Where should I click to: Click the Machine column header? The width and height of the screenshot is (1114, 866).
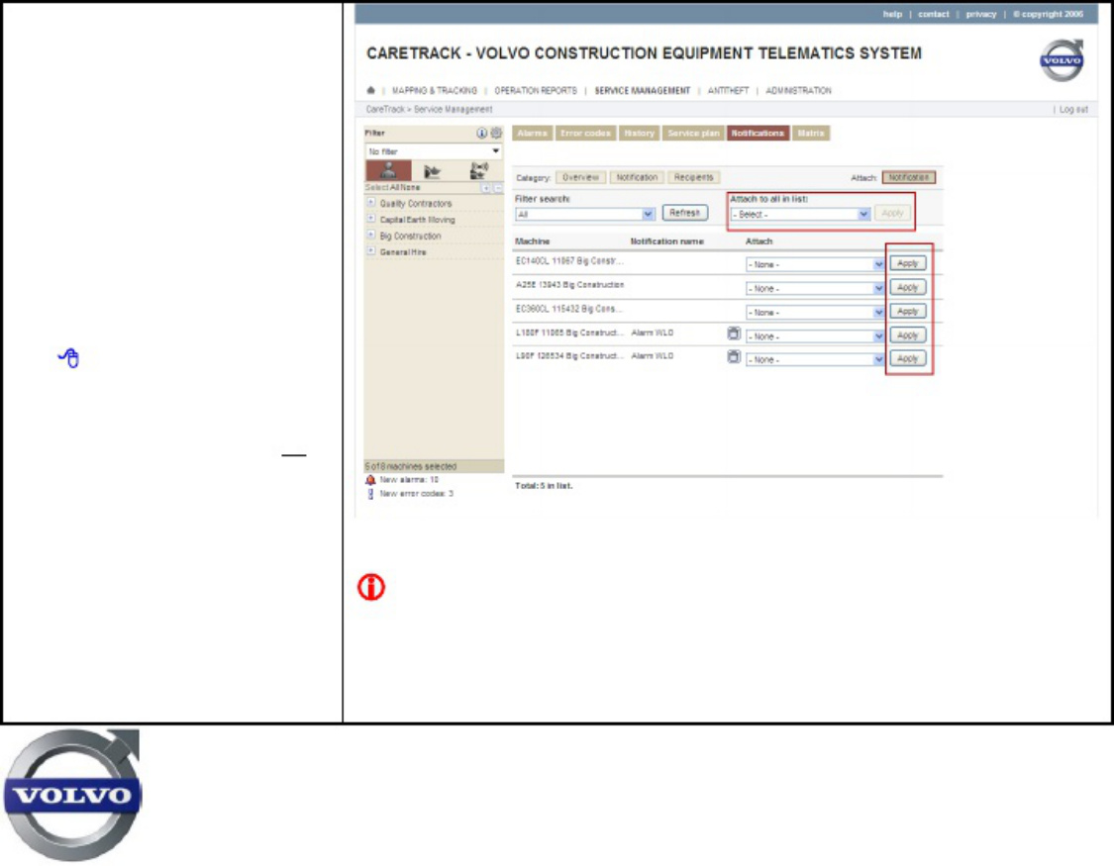coord(532,242)
